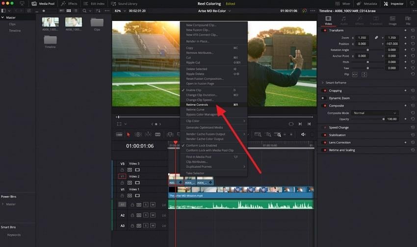Choose Retime Curve from context menu
The height and width of the screenshot is (247, 417).
214,110
